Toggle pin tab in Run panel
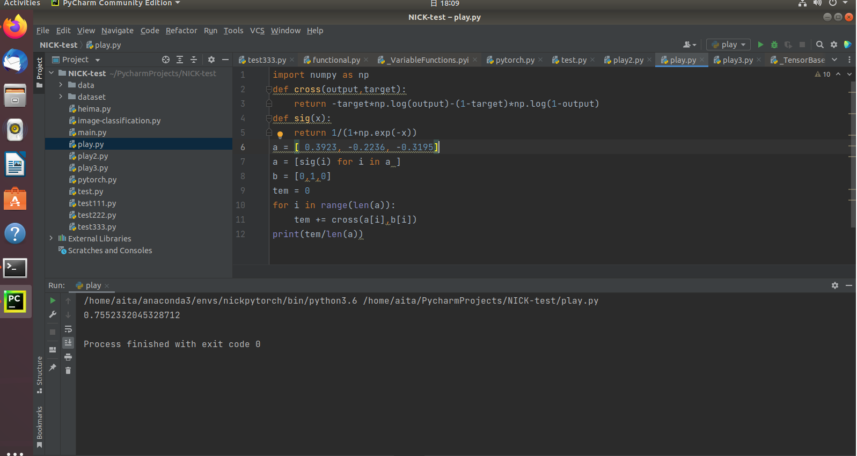The height and width of the screenshot is (456, 857). coord(53,367)
